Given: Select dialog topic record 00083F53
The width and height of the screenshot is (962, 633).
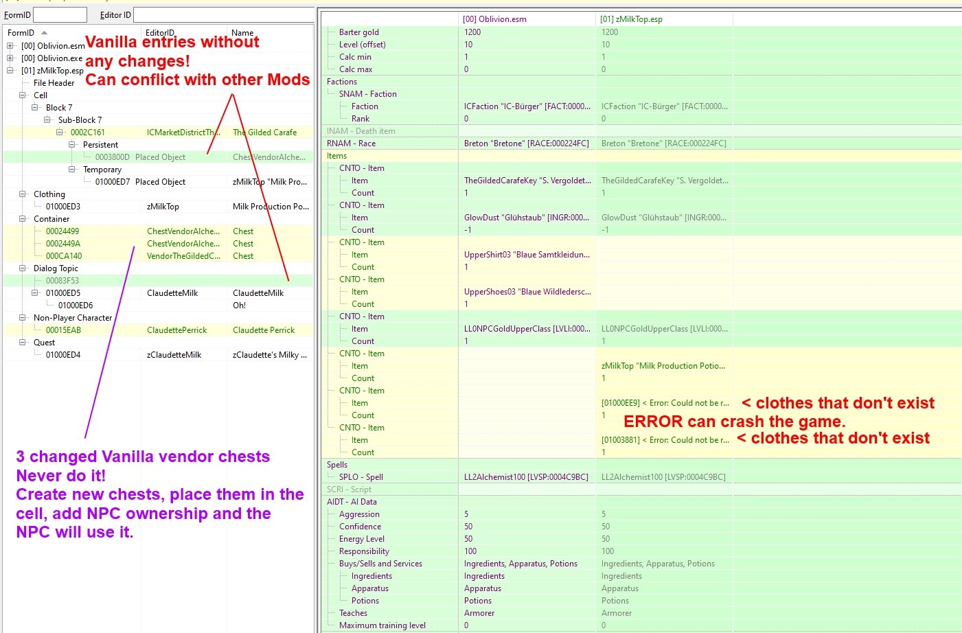Looking at the screenshot, I should point(158,281).
